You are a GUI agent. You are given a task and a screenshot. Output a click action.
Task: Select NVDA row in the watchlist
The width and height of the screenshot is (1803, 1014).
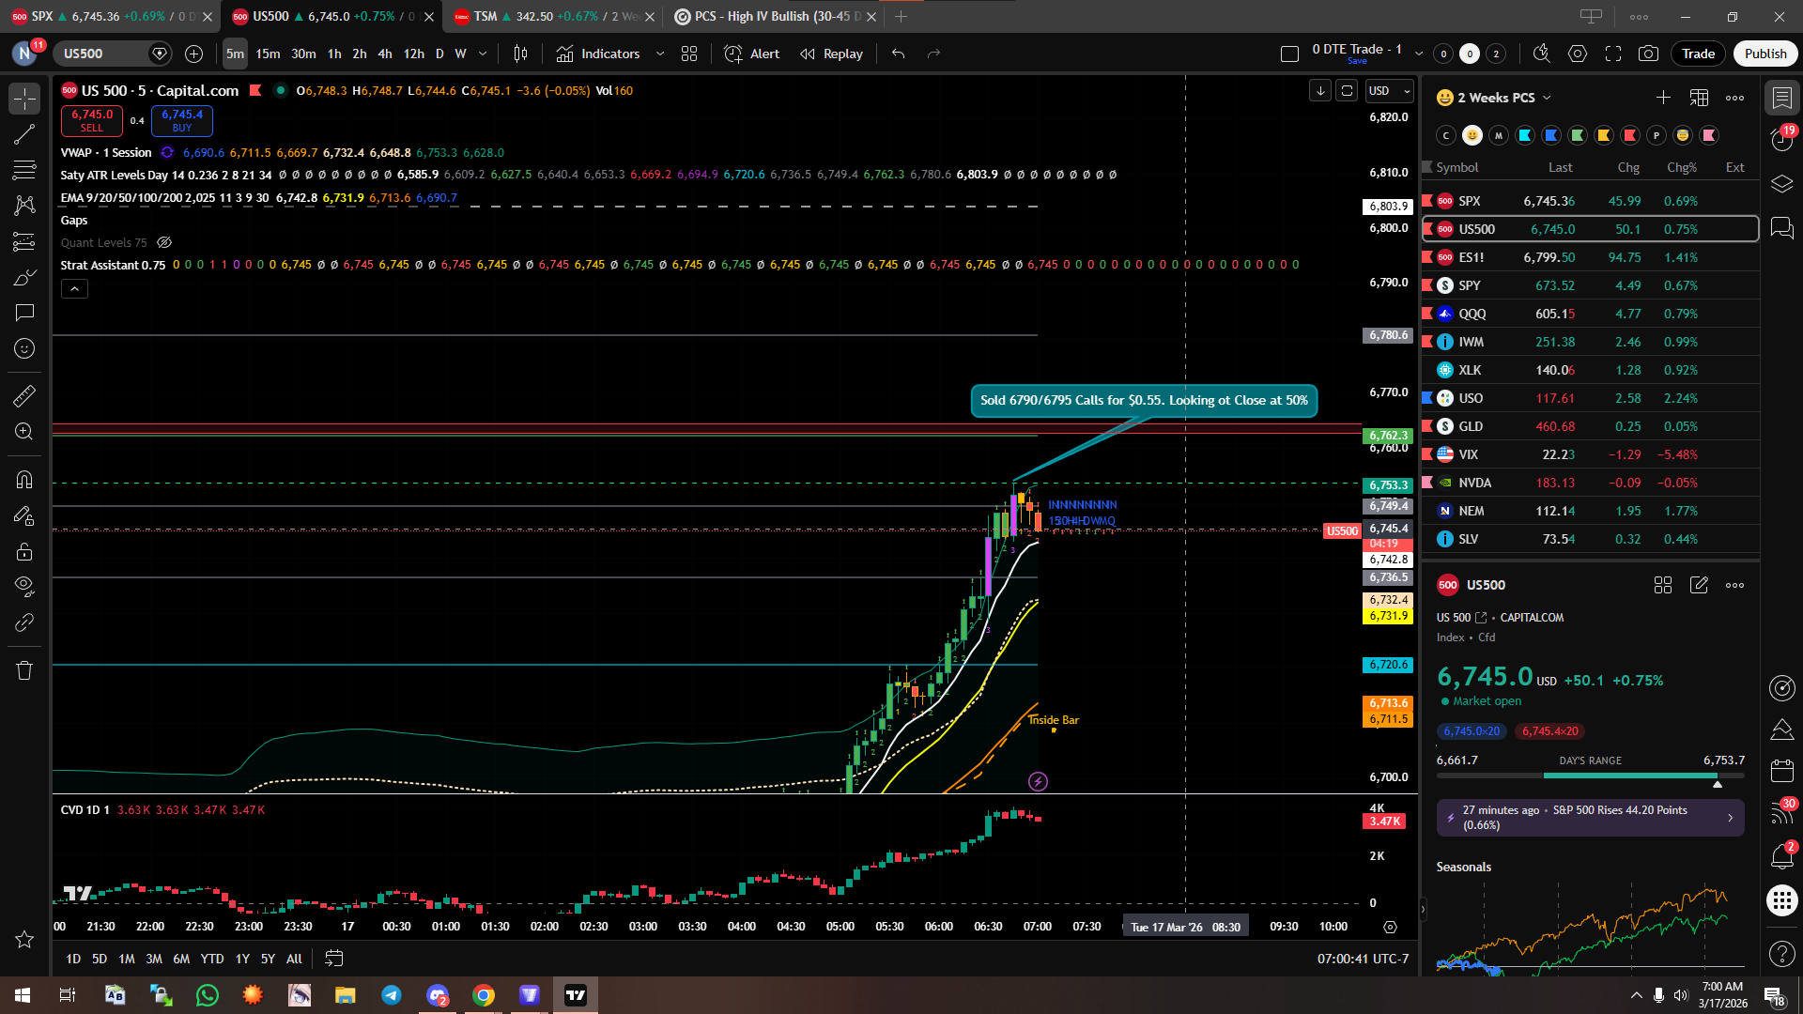(x=1589, y=483)
